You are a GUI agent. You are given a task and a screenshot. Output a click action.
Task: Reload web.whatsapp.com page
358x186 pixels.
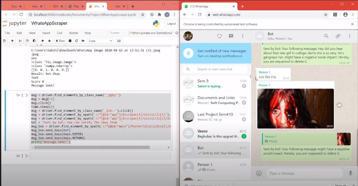tap(200, 14)
